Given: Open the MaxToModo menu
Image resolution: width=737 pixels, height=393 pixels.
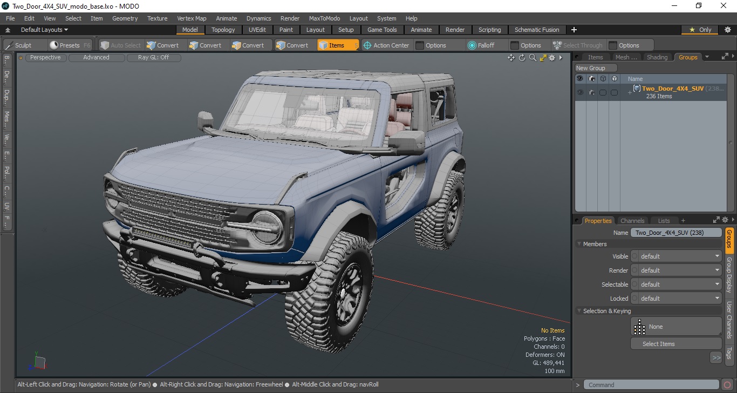Looking at the screenshot, I should pyautogui.click(x=324, y=18).
